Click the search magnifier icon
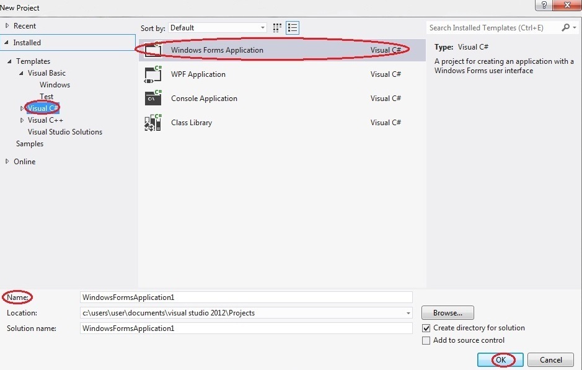Image resolution: width=582 pixels, height=370 pixels. pyautogui.click(x=565, y=28)
